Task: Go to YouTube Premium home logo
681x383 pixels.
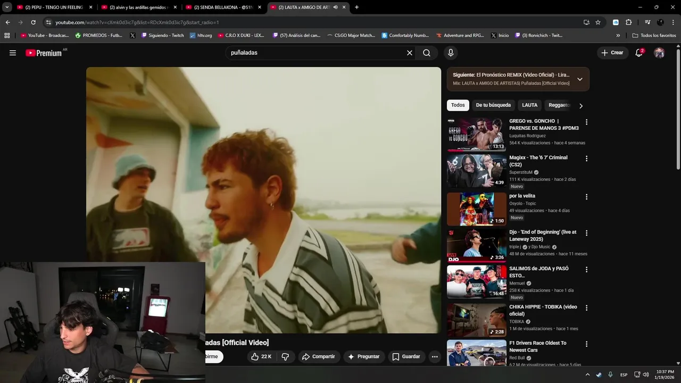Action: [44, 53]
